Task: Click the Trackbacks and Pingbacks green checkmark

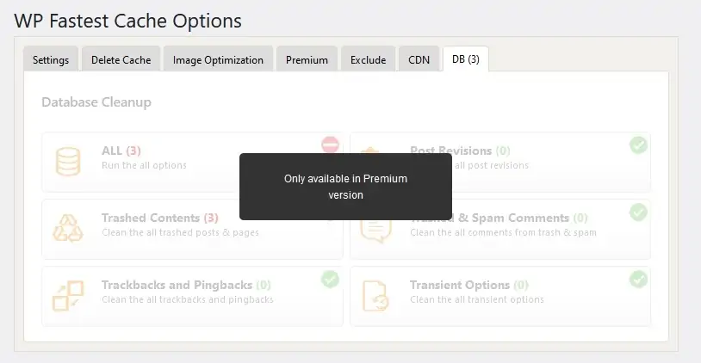Action: (330, 279)
